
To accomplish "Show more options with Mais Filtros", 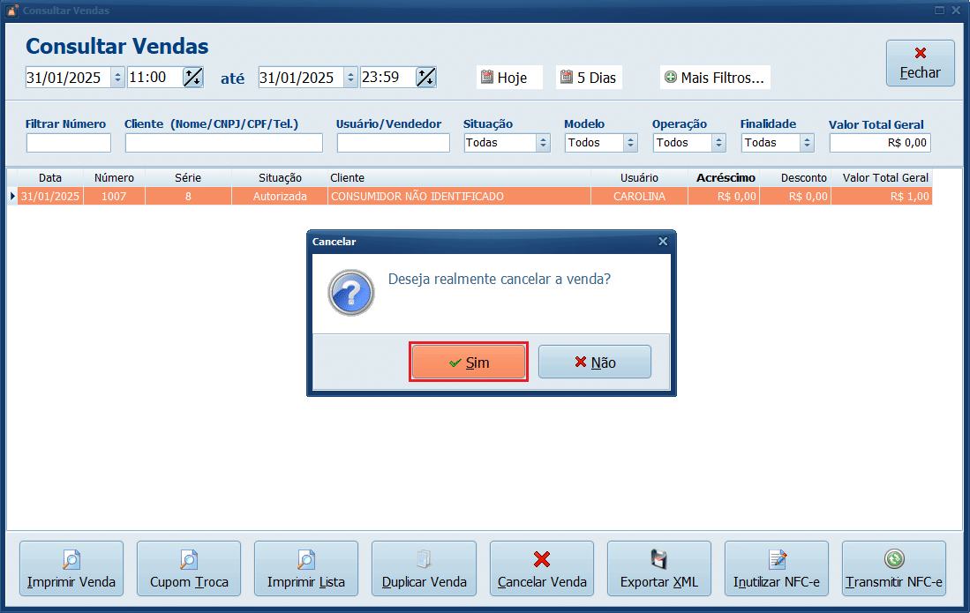I will [x=715, y=78].
